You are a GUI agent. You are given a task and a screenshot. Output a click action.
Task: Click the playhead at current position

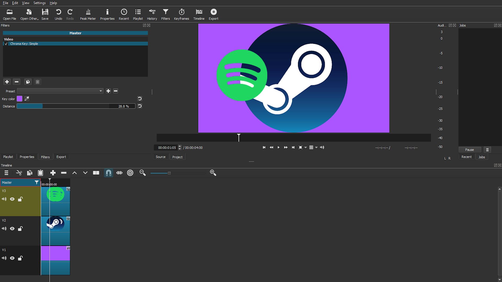point(239,137)
